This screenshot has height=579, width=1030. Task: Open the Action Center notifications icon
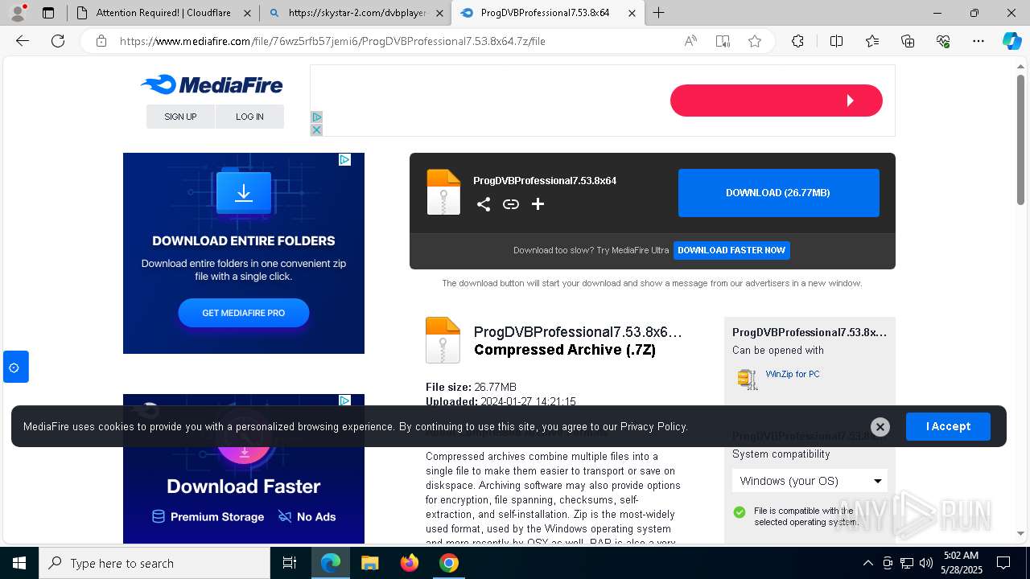point(1003,563)
